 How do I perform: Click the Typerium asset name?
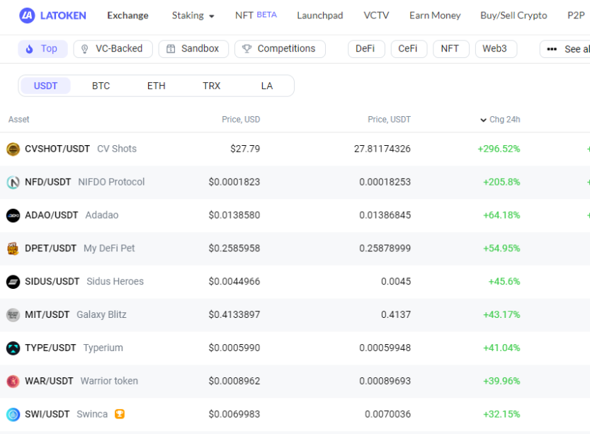pos(103,348)
